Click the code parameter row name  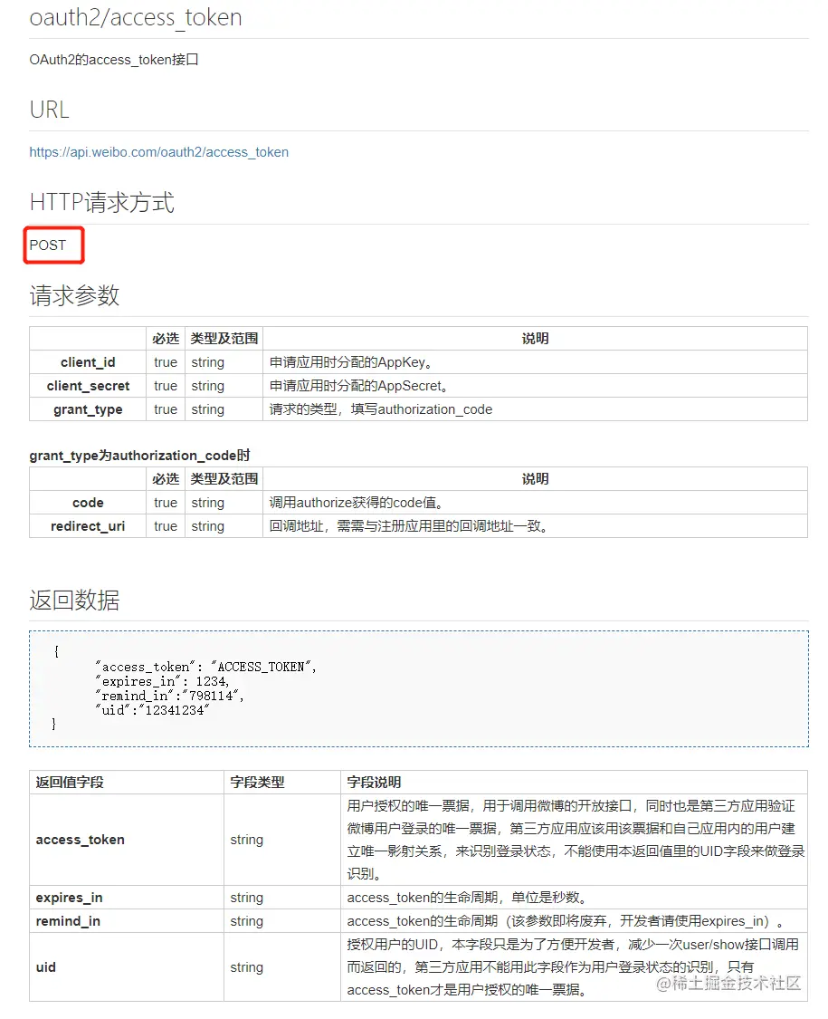[88, 503]
